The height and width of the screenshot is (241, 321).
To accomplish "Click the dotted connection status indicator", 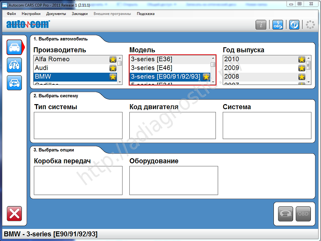I will 310,25.
